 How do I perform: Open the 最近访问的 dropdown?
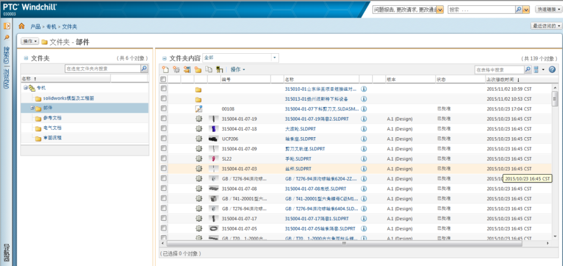pos(546,26)
